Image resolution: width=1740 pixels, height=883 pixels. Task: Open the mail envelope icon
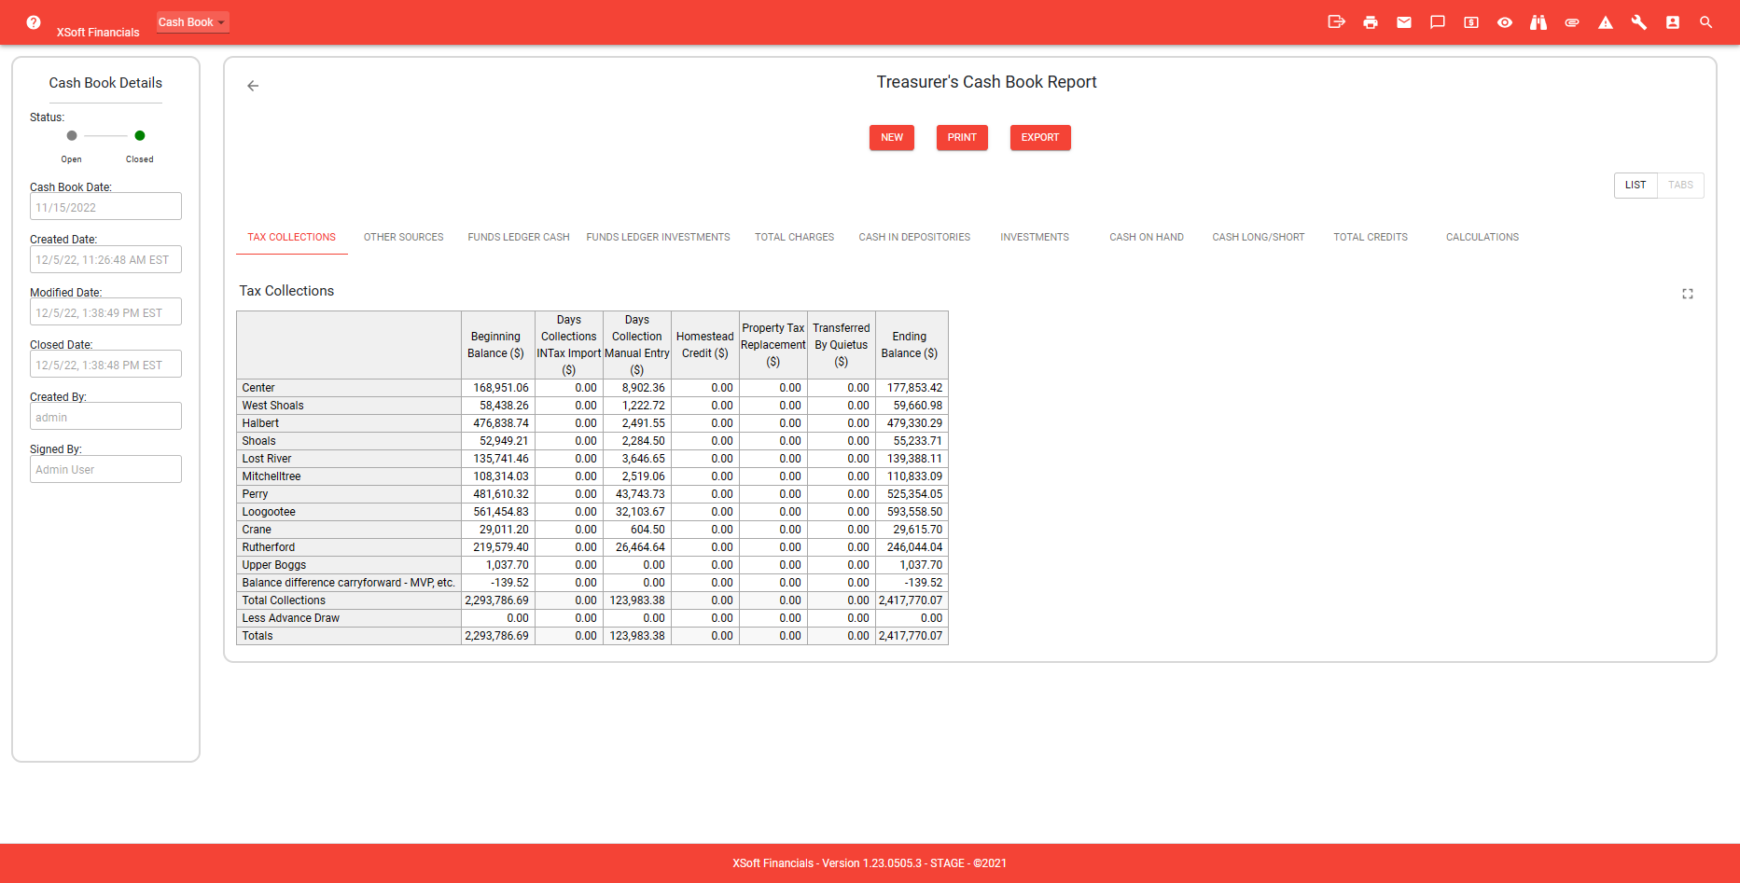[1403, 22]
